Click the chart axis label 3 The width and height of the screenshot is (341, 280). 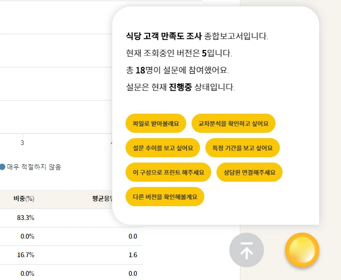point(22,143)
